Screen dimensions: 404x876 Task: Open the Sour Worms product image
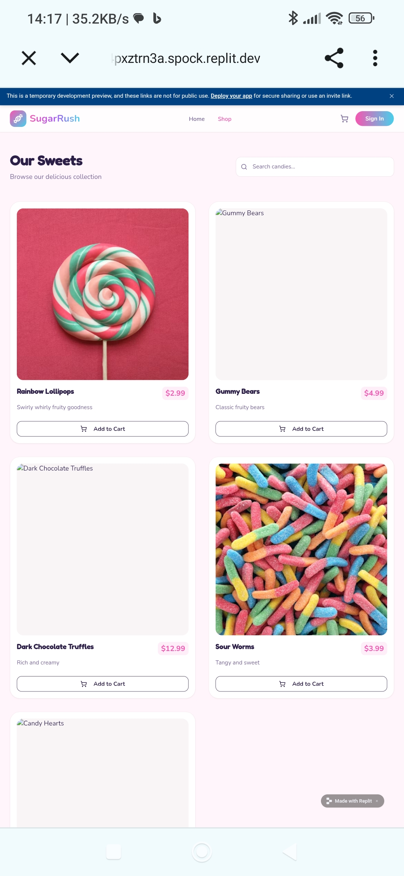(x=301, y=550)
